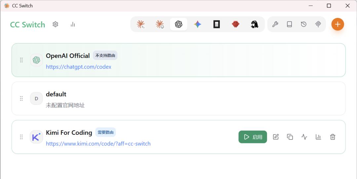Switch to the Claude Desktop monitor tab
Viewport: 357px width, 179px height.
[160, 24]
